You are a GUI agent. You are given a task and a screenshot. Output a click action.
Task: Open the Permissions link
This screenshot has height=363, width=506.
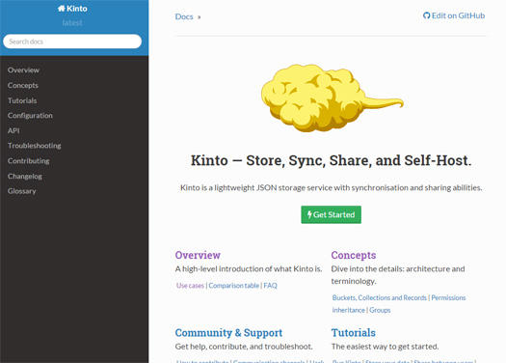[448, 297]
